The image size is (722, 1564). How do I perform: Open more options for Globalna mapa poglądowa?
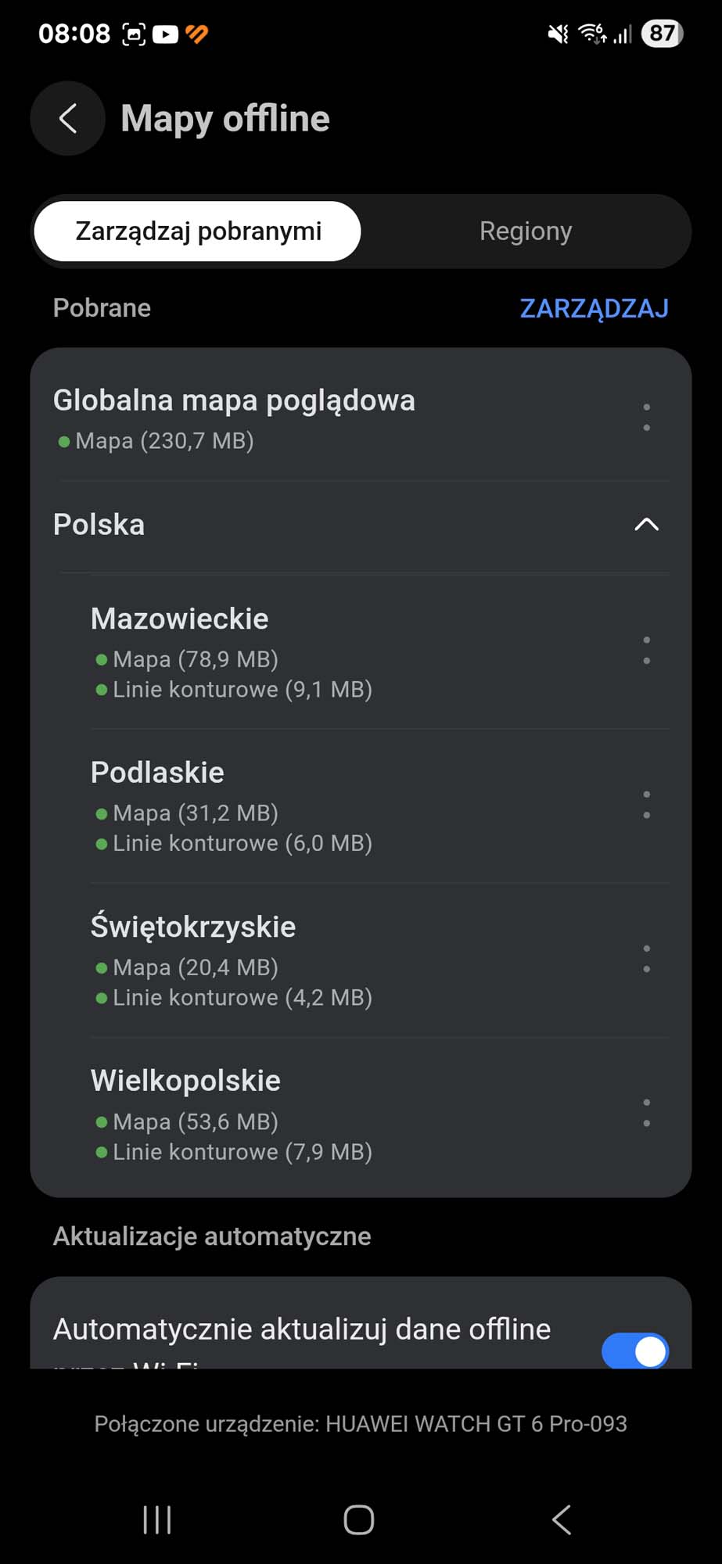coord(646,418)
